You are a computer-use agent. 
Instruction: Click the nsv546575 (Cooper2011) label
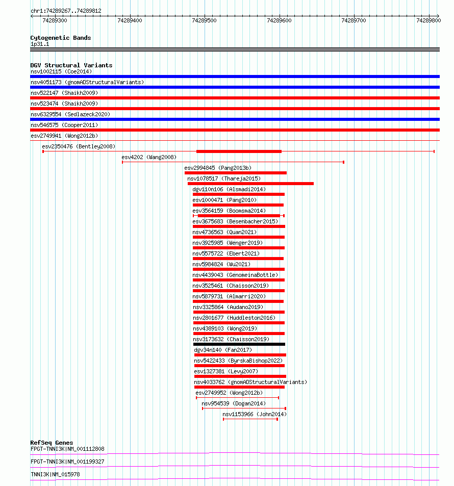[64, 125]
